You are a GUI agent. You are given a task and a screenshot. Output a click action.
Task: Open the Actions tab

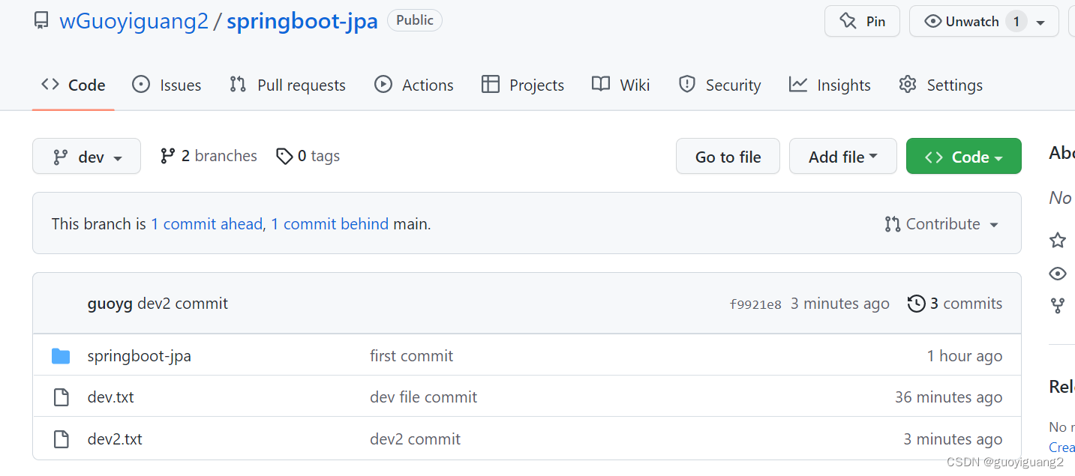[414, 85]
